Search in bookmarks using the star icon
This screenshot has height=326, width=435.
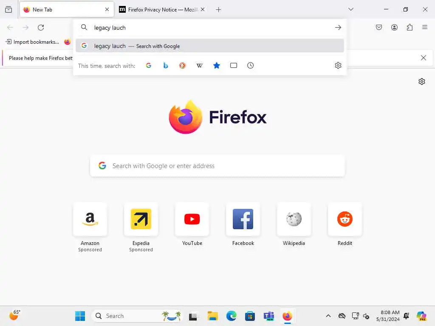(x=217, y=65)
